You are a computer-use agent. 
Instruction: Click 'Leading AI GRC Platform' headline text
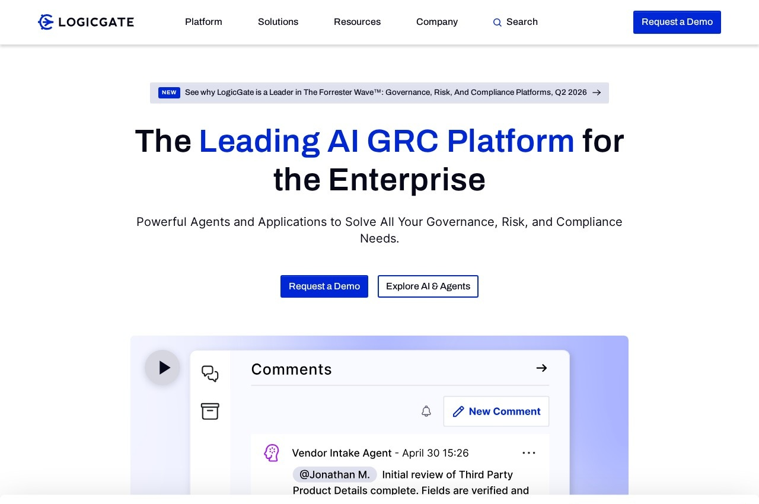tap(387, 141)
